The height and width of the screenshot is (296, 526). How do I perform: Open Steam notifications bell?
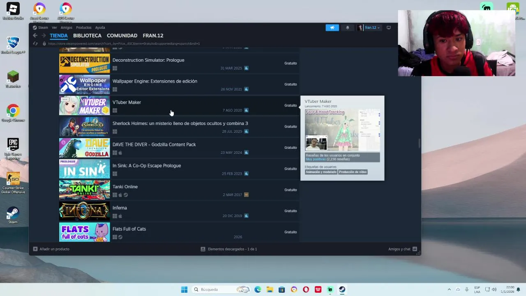347,28
